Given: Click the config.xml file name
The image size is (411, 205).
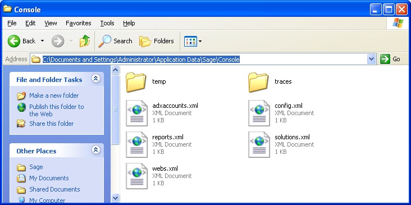Looking at the screenshot, I should (x=289, y=106).
